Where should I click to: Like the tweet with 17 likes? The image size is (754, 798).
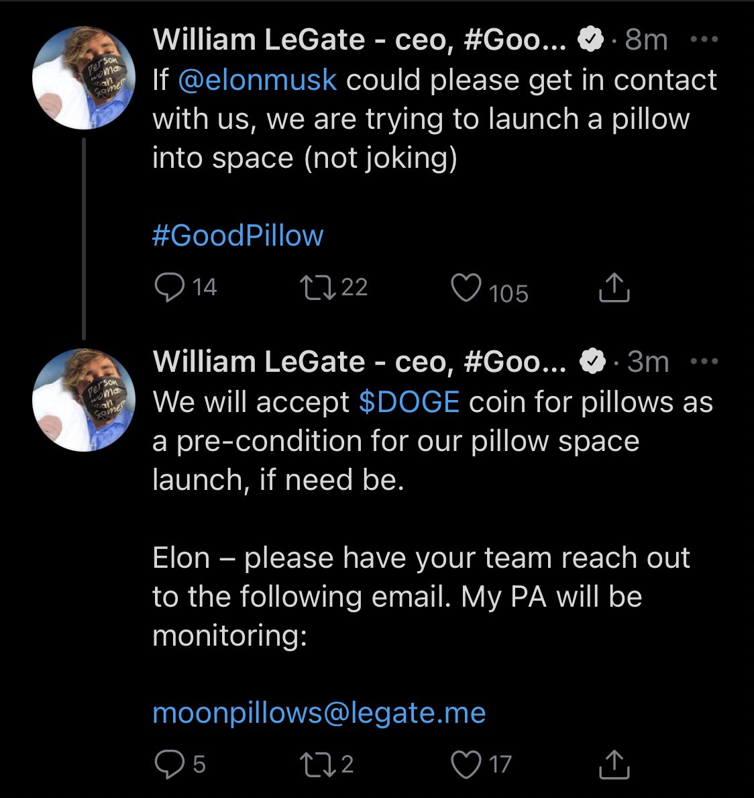pos(466,764)
